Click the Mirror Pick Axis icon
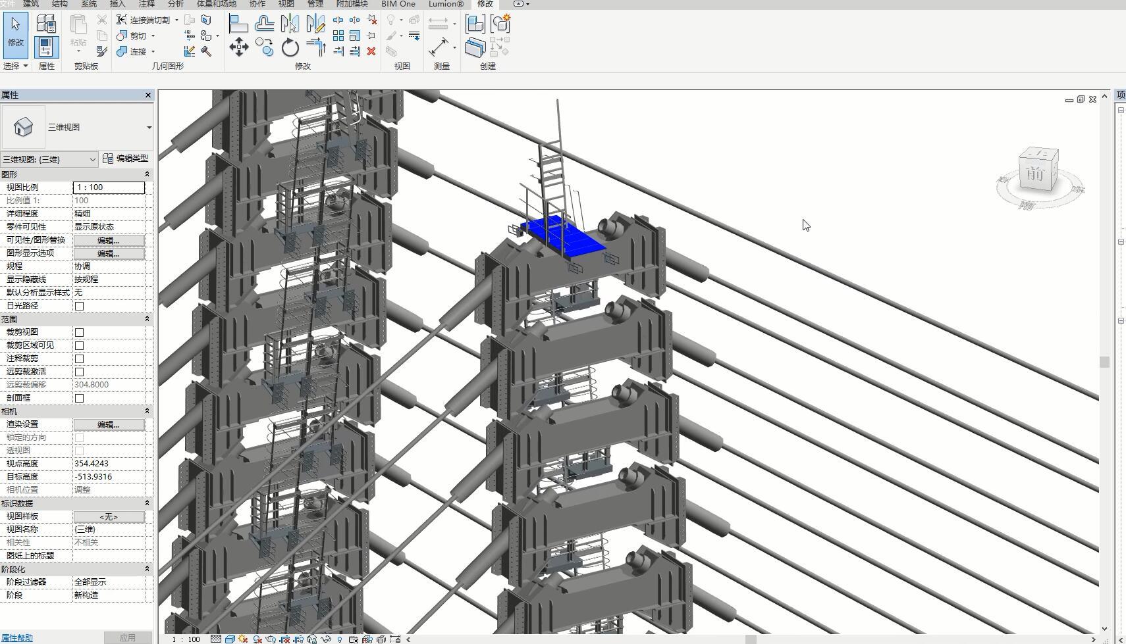1126x644 pixels. tap(290, 24)
